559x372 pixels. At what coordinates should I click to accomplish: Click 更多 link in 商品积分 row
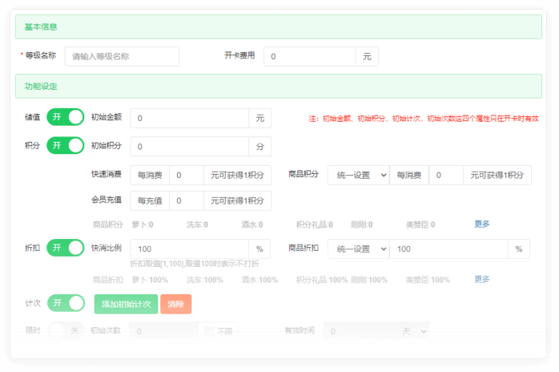[x=481, y=224]
